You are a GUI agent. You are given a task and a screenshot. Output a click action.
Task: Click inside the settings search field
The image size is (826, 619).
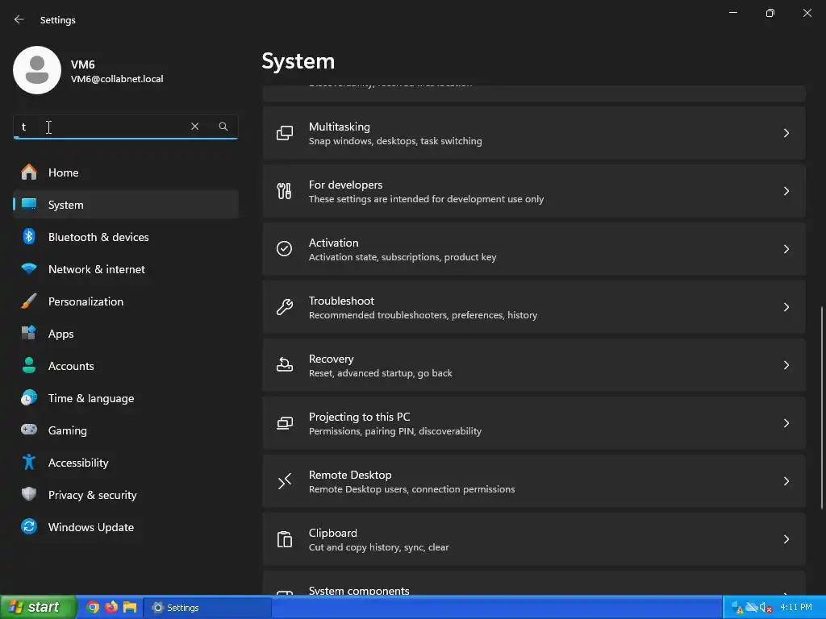(125, 127)
